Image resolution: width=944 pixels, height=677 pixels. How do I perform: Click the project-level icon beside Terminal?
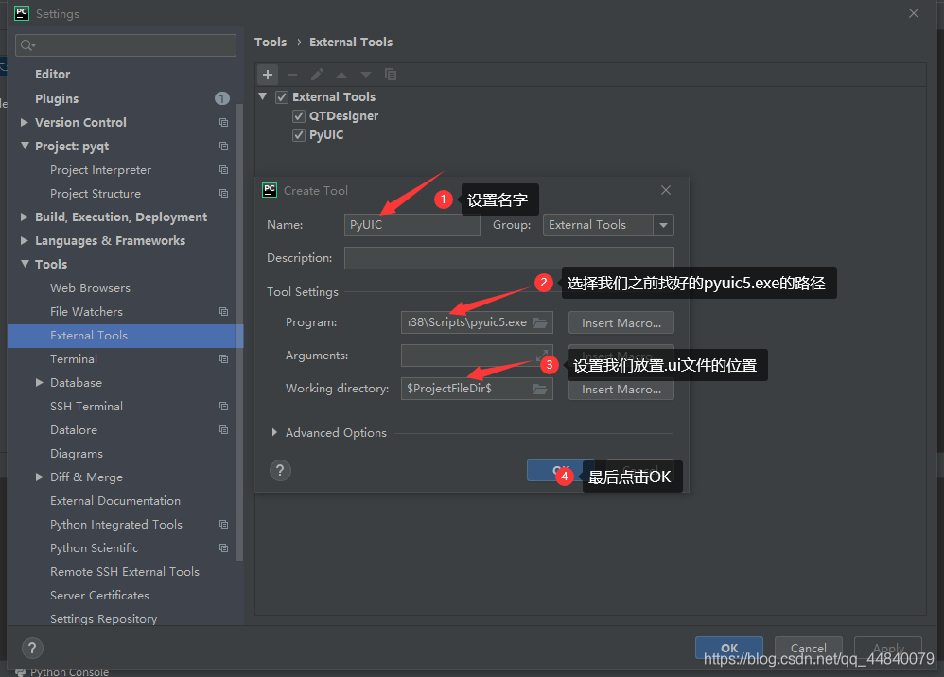click(224, 358)
